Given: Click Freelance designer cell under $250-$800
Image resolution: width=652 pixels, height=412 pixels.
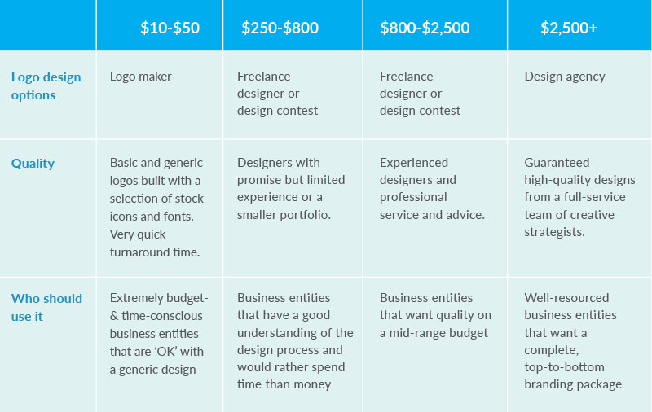Looking at the screenshot, I should tap(277, 94).
